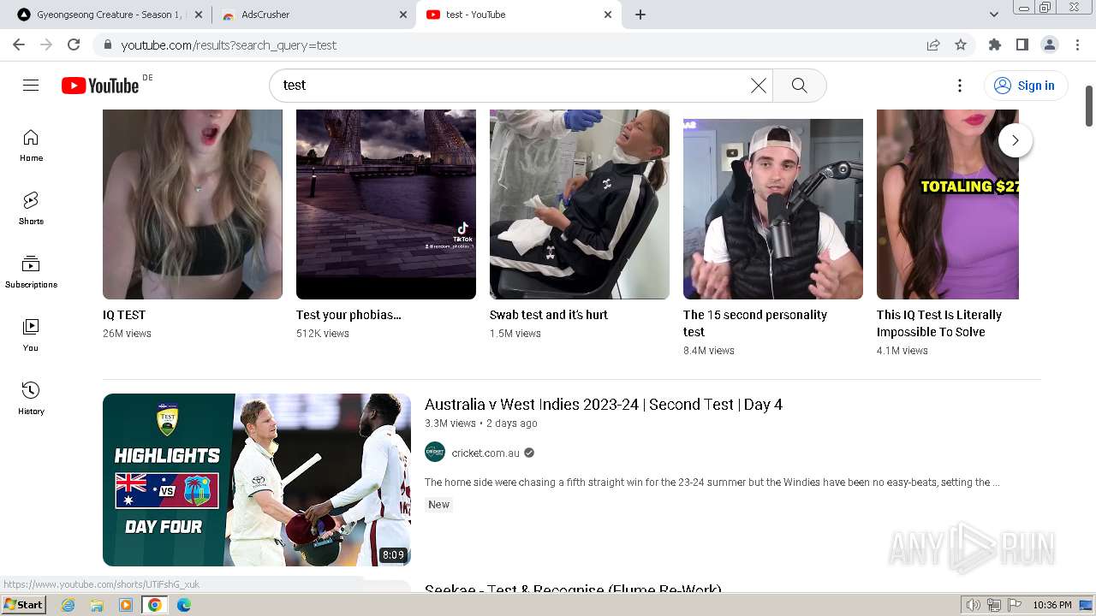Viewport: 1096px width, 616px height.
Task: Open Chrome profile avatar
Action: (x=1050, y=44)
